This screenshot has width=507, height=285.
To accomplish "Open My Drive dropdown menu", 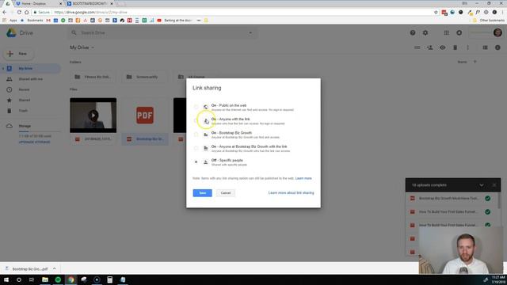I will (82, 47).
